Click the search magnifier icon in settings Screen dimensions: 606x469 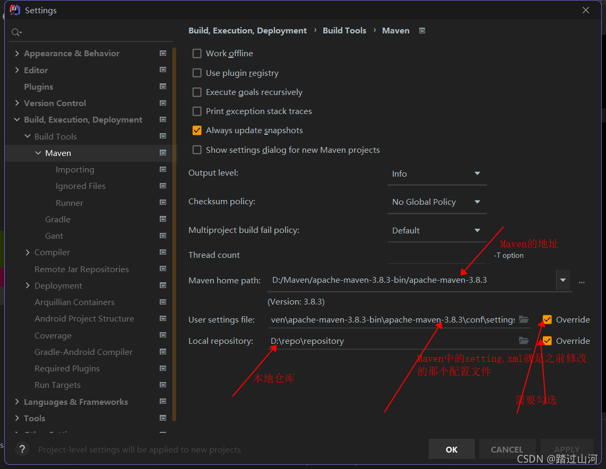(x=16, y=32)
